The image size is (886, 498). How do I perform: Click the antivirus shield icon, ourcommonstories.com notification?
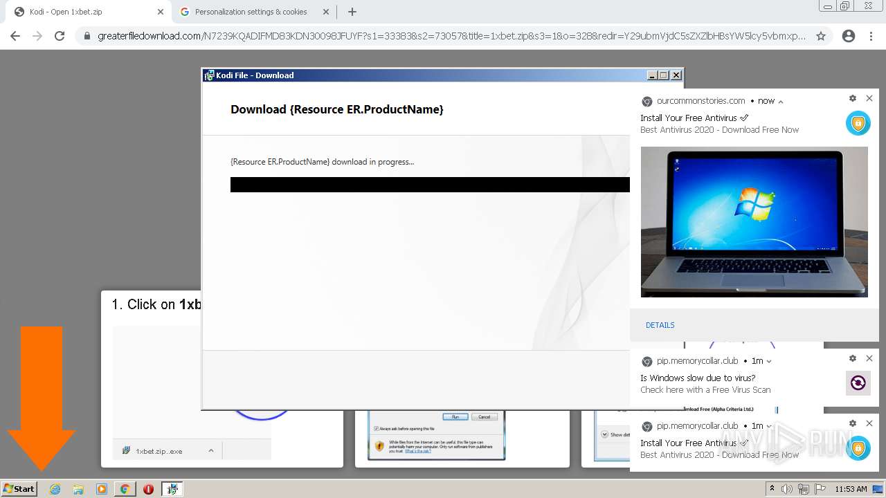[858, 123]
